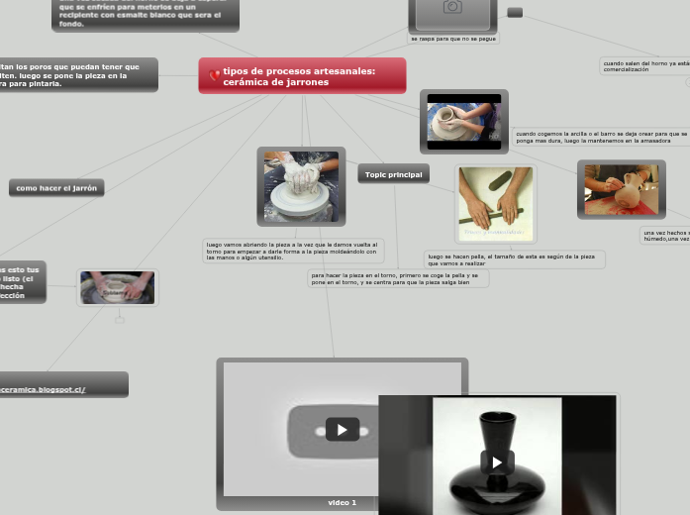
Task: Select the 'luego se hacen pella' text node
Action: 513,259
